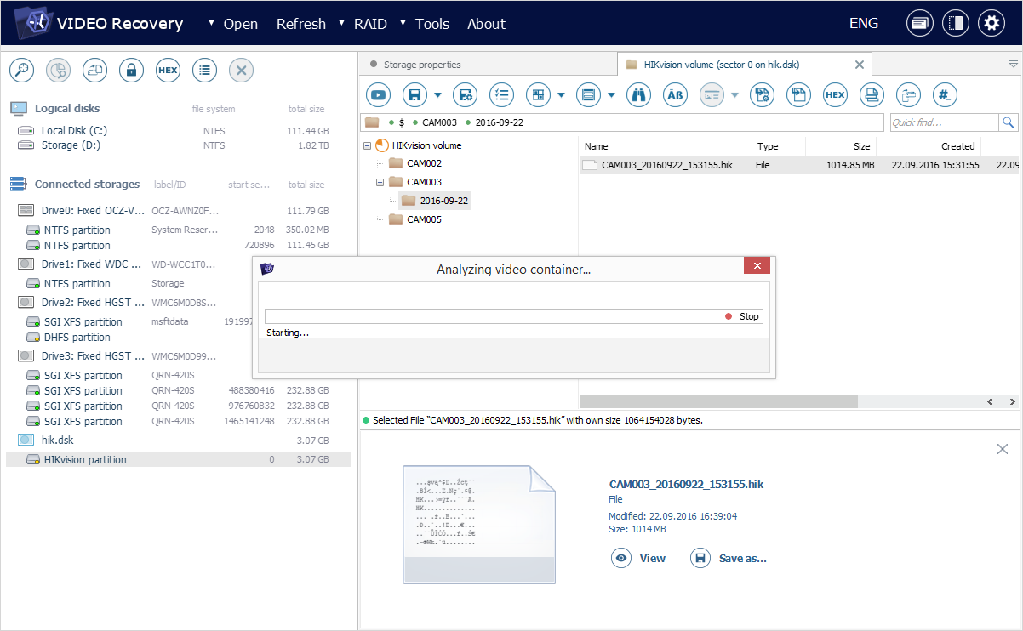1023x631 pixels.
Task: Click the video playback icon in file toolbar
Action: (379, 95)
